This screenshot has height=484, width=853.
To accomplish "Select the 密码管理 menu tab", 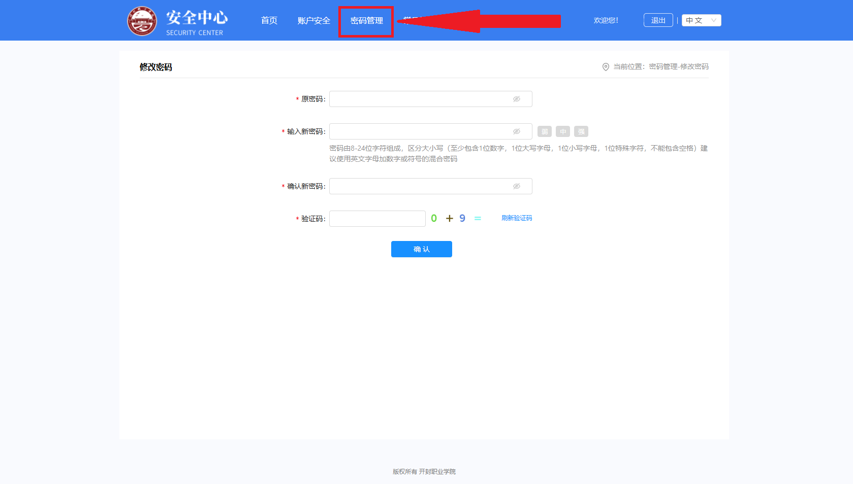I will 366,21.
